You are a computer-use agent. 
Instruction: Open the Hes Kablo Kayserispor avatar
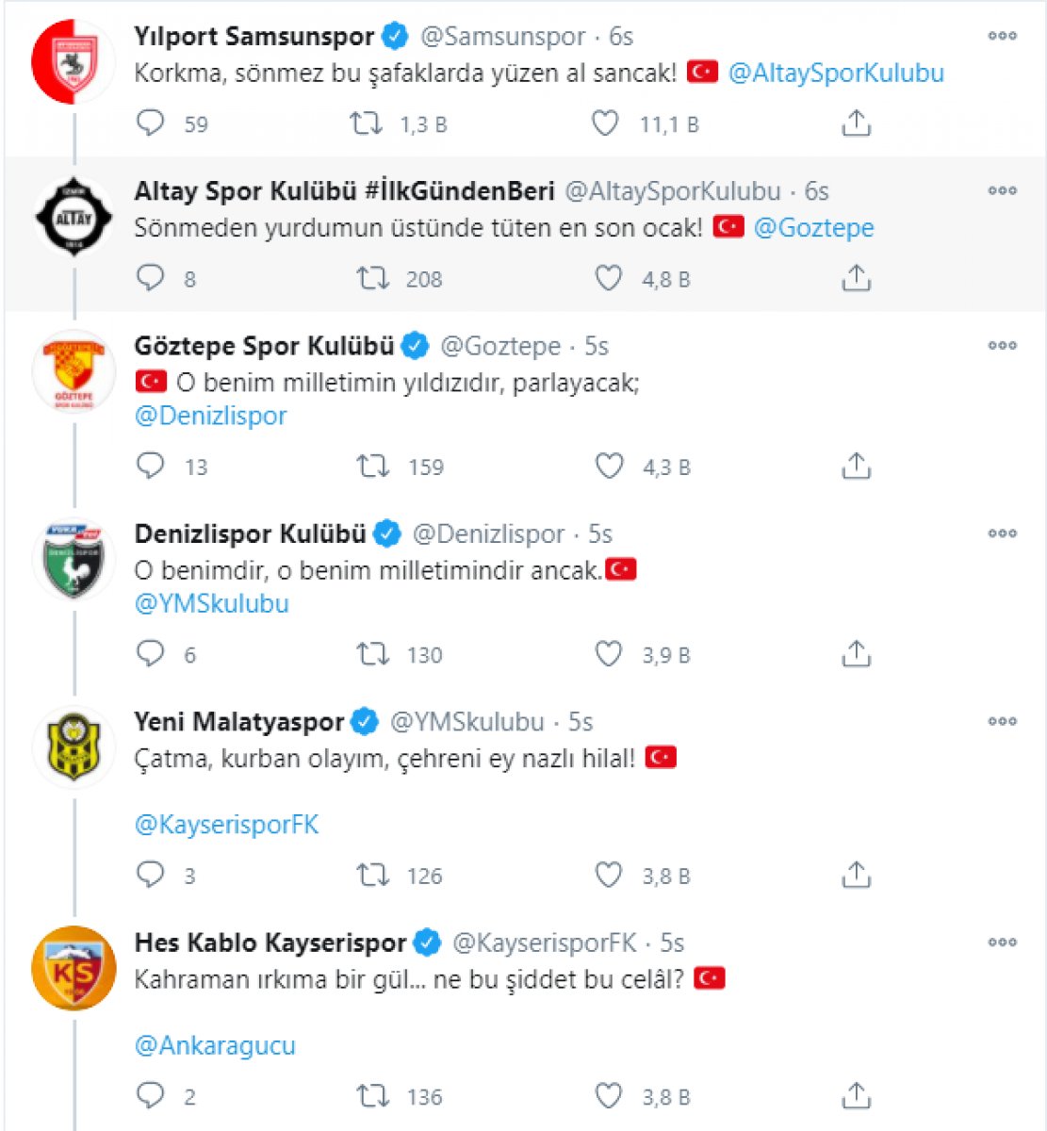(x=74, y=968)
